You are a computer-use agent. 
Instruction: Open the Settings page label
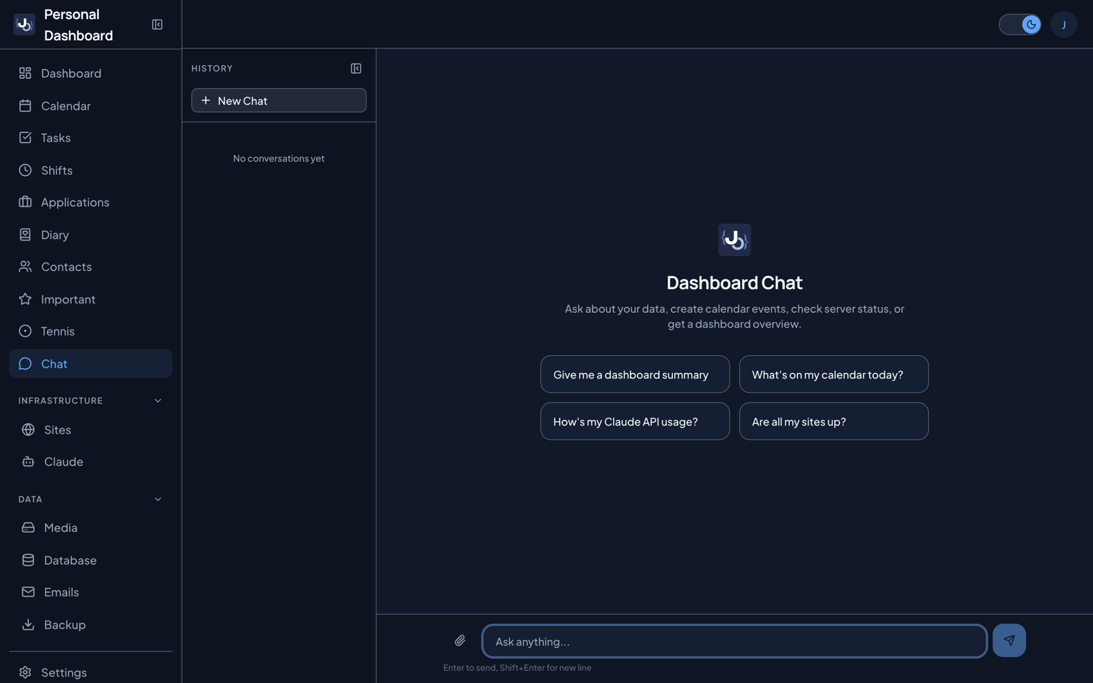coord(64,673)
